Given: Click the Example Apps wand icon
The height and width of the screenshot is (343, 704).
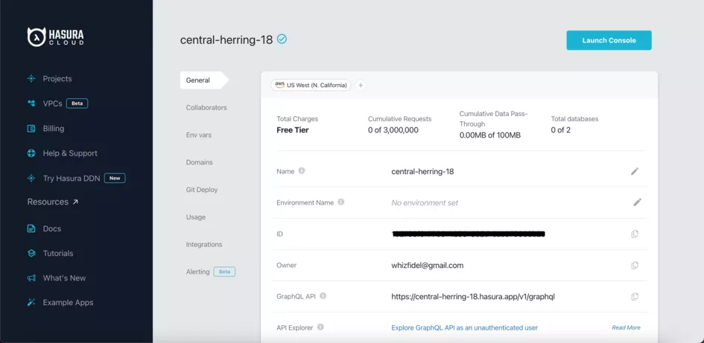Looking at the screenshot, I should point(31,303).
